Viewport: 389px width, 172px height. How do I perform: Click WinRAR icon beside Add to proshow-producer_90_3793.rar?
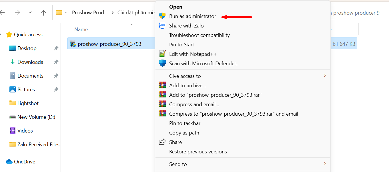pyautogui.click(x=162, y=95)
